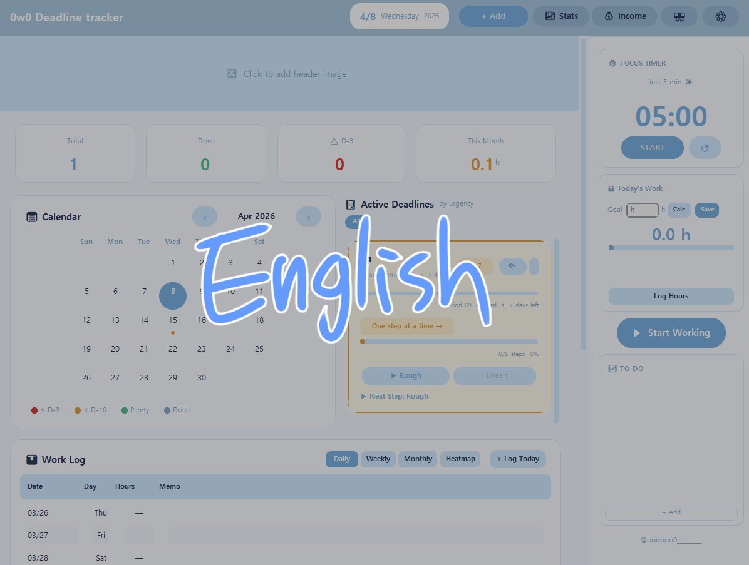Click the Log Hours button
This screenshot has height=565, width=749.
[671, 297]
